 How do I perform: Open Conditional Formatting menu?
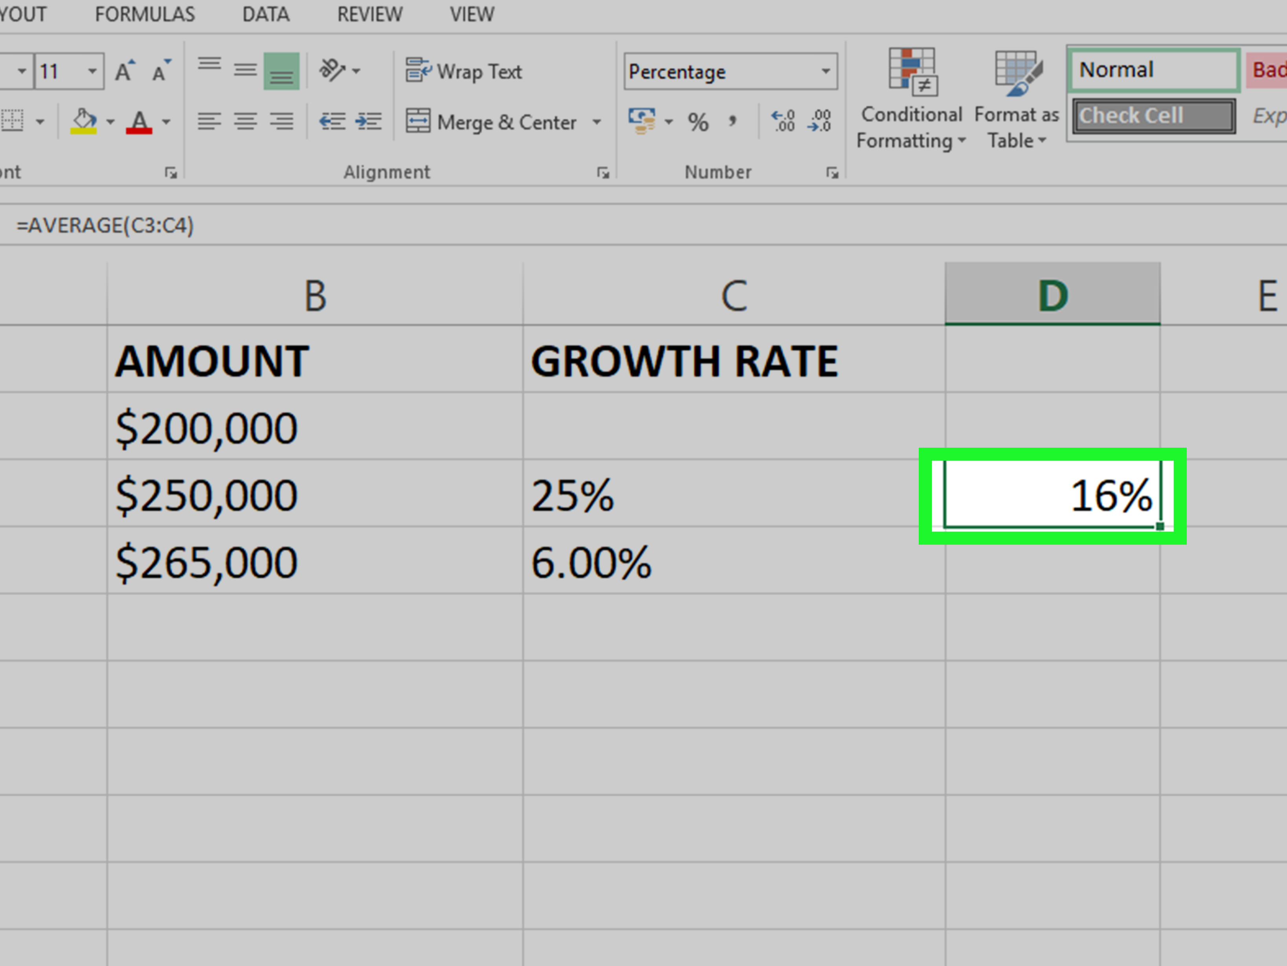click(911, 99)
